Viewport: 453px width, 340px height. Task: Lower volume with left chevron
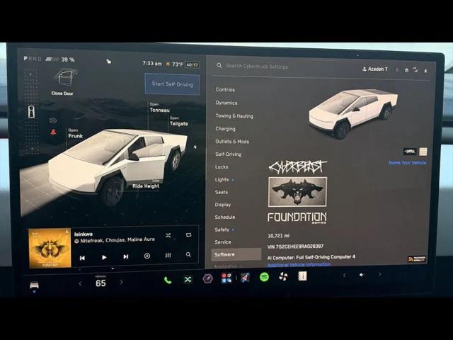344,276
